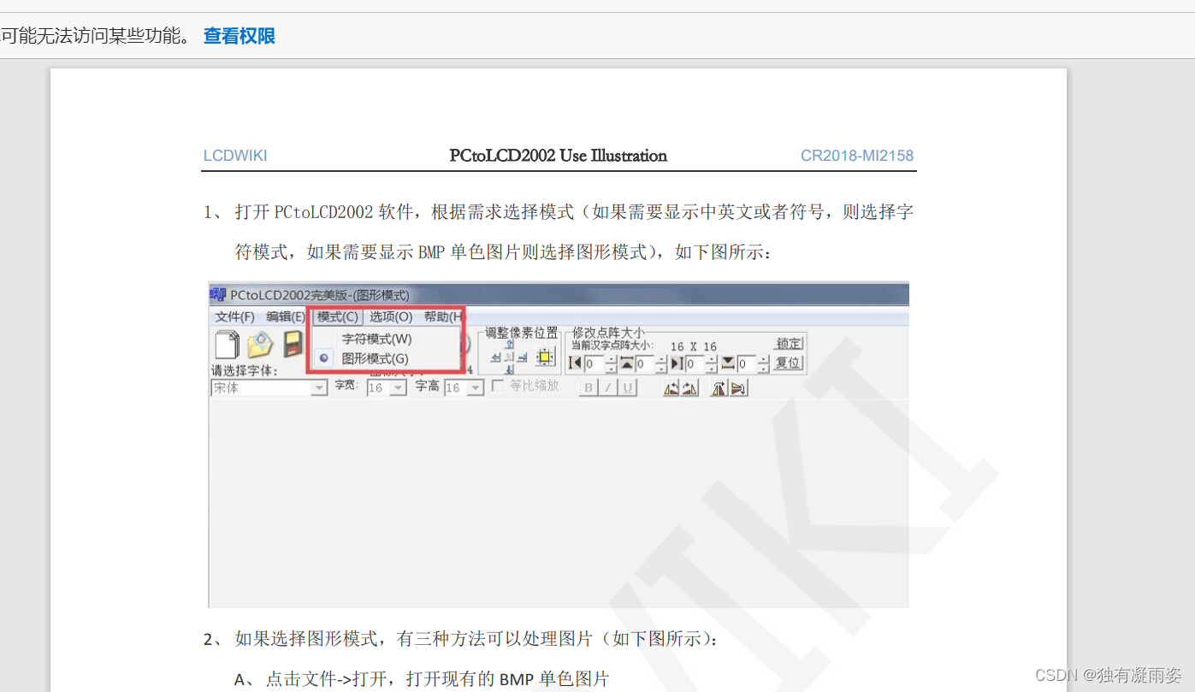The image size is (1195, 692).
Task: Click stepper of right-margin value field
Action: click(712, 364)
